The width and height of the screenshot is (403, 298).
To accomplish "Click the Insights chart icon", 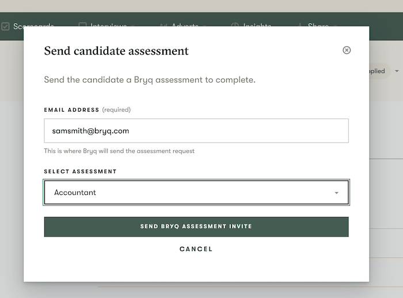I will pos(235,26).
